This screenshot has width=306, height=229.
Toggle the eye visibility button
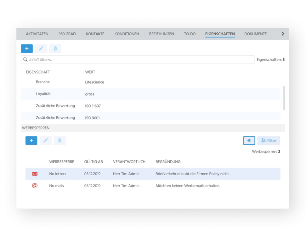point(249,141)
